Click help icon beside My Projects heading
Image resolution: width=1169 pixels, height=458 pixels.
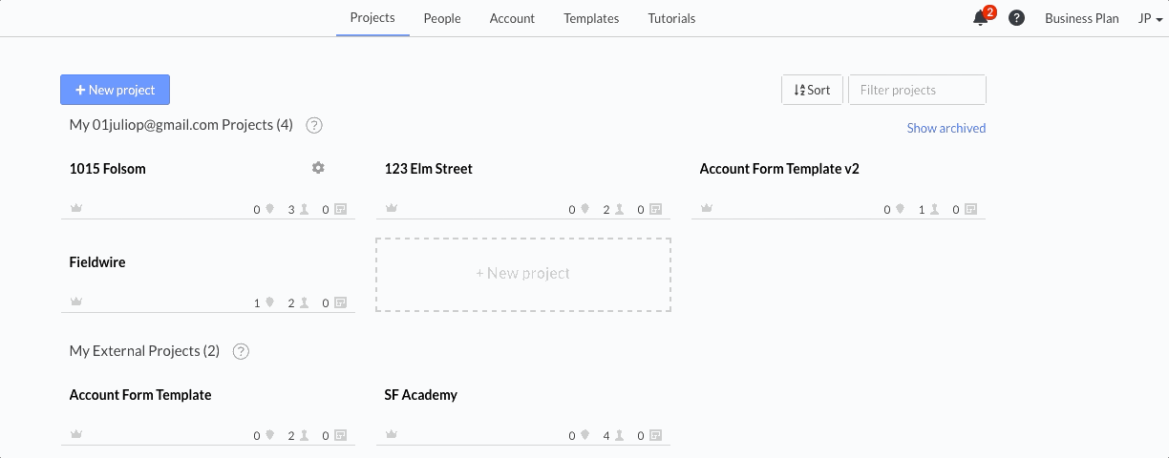[x=313, y=125]
